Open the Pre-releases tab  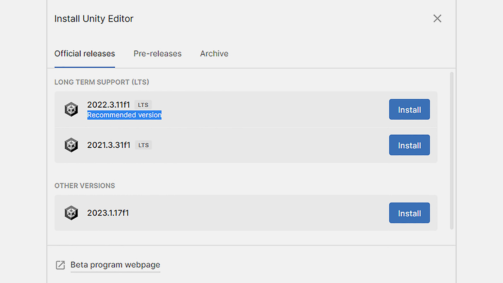157,54
